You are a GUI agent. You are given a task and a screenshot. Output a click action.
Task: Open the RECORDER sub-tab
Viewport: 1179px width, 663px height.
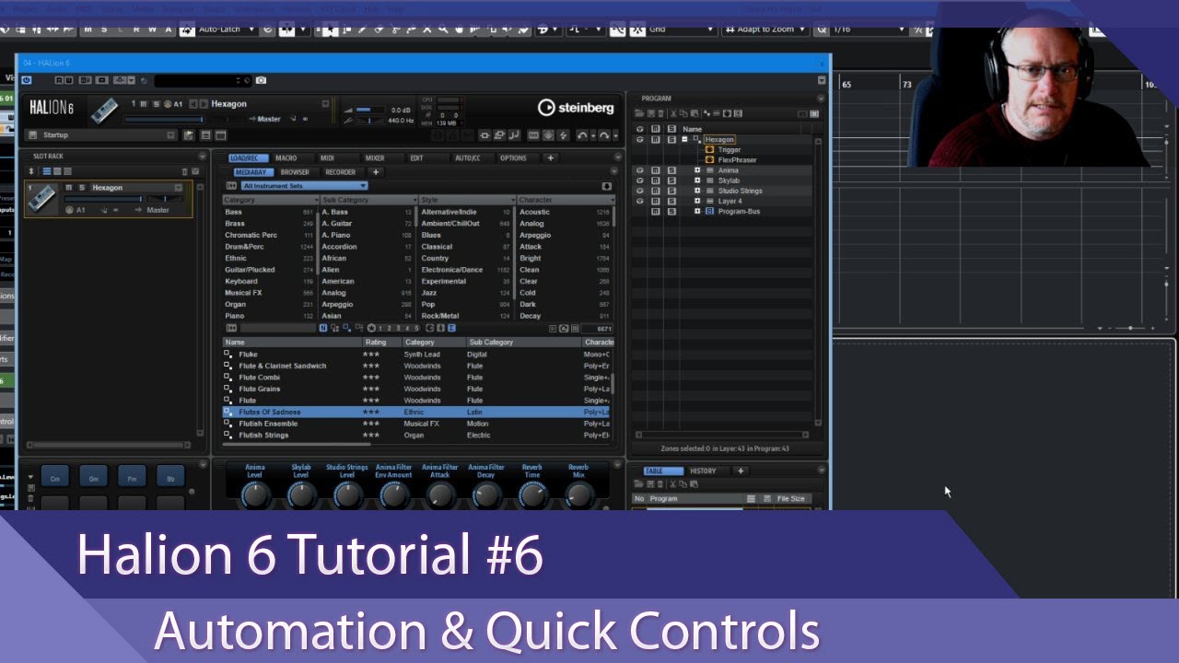point(340,172)
